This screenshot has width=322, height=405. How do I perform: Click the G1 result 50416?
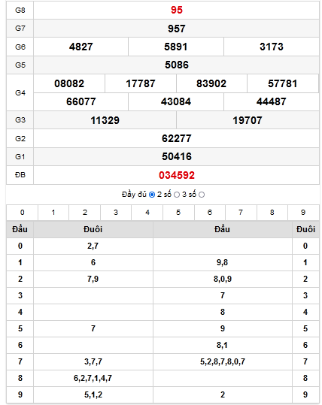pyautogui.click(x=177, y=156)
